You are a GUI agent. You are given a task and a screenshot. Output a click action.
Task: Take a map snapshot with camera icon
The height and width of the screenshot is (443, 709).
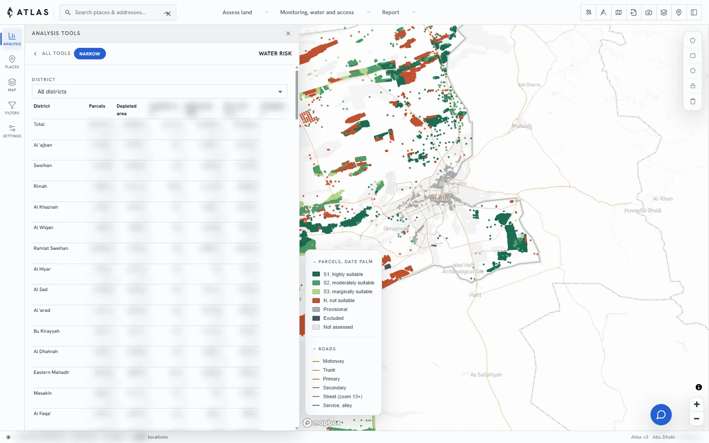649,12
